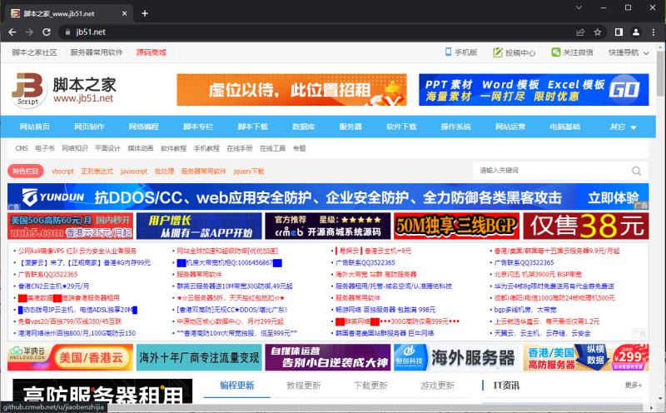Open the 在线工具 sub-navigation link
The width and height of the screenshot is (666, 413).
point(272,148)
